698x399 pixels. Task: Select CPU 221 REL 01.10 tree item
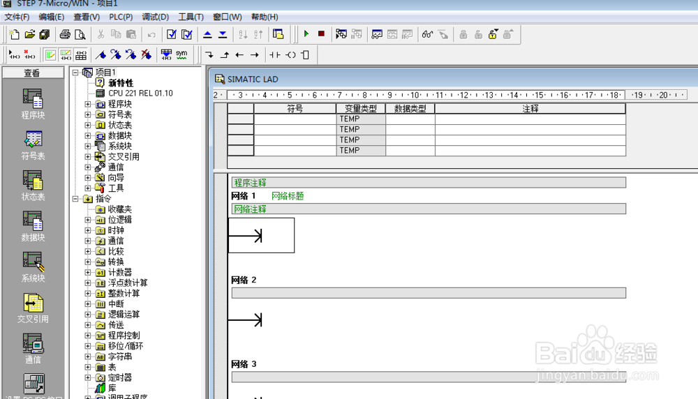click(140, 93)
